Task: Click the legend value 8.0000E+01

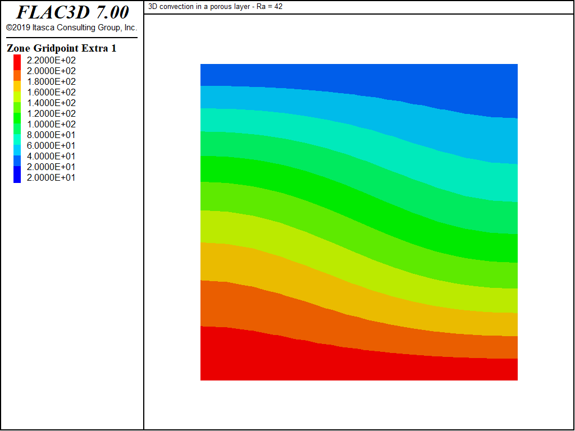Action: point(51,135)
